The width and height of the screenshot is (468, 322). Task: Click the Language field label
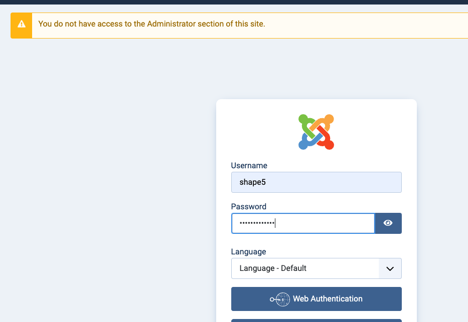[248, 251]
